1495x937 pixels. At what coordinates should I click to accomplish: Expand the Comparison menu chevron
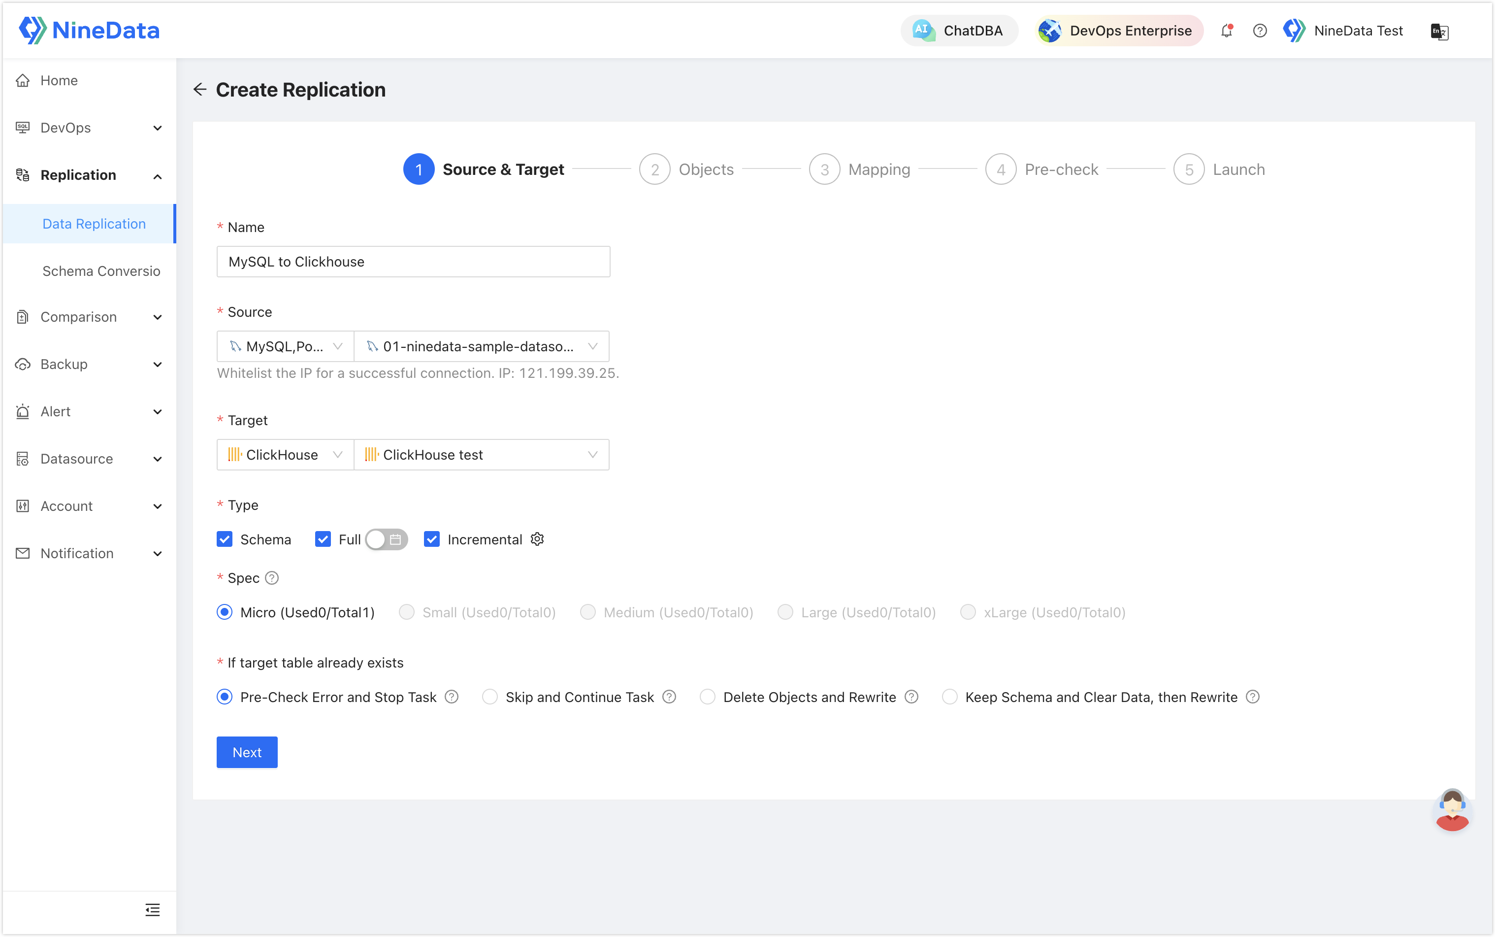(158, 317)
